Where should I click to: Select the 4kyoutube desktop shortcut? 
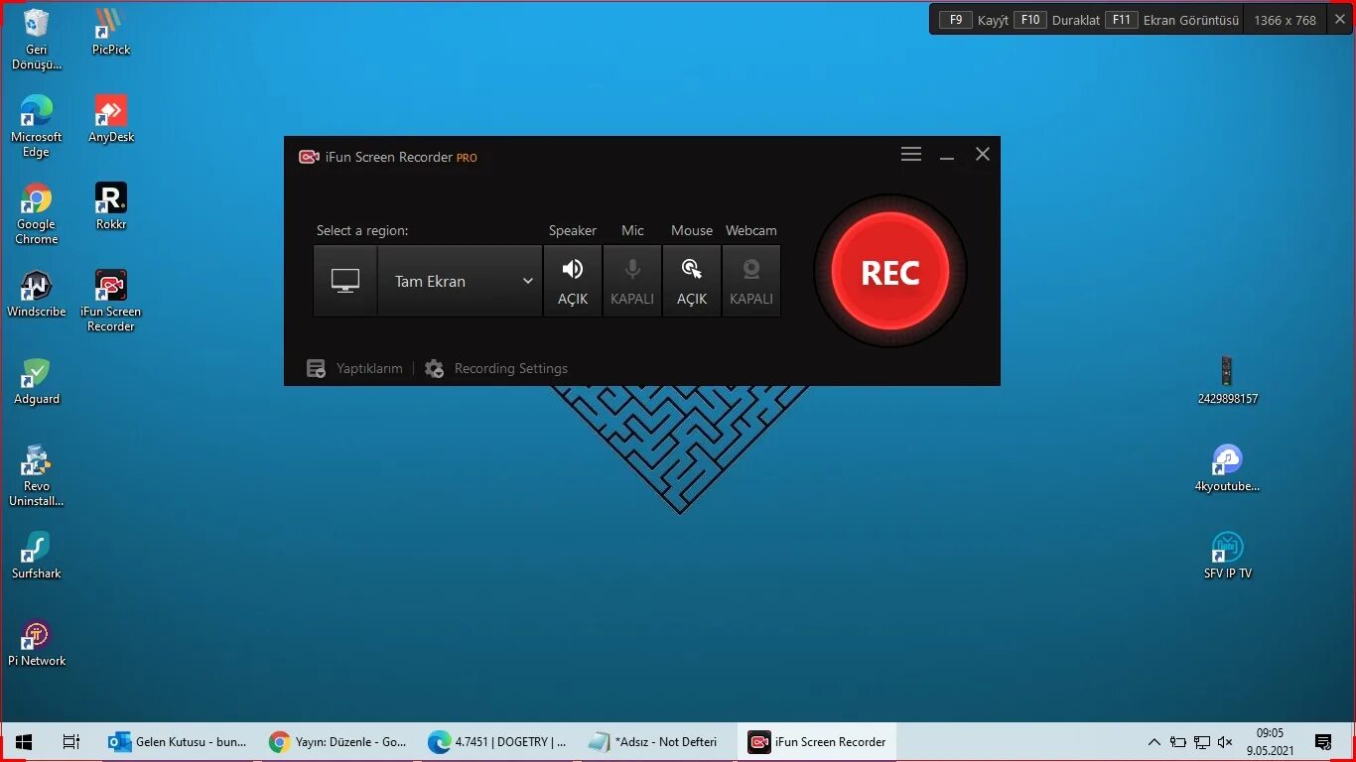[x=1228, y=469]
